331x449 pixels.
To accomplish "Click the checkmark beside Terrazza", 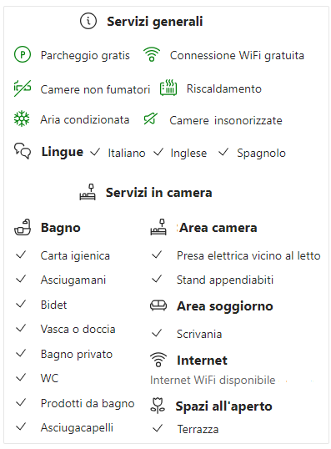I will point(158,428).
